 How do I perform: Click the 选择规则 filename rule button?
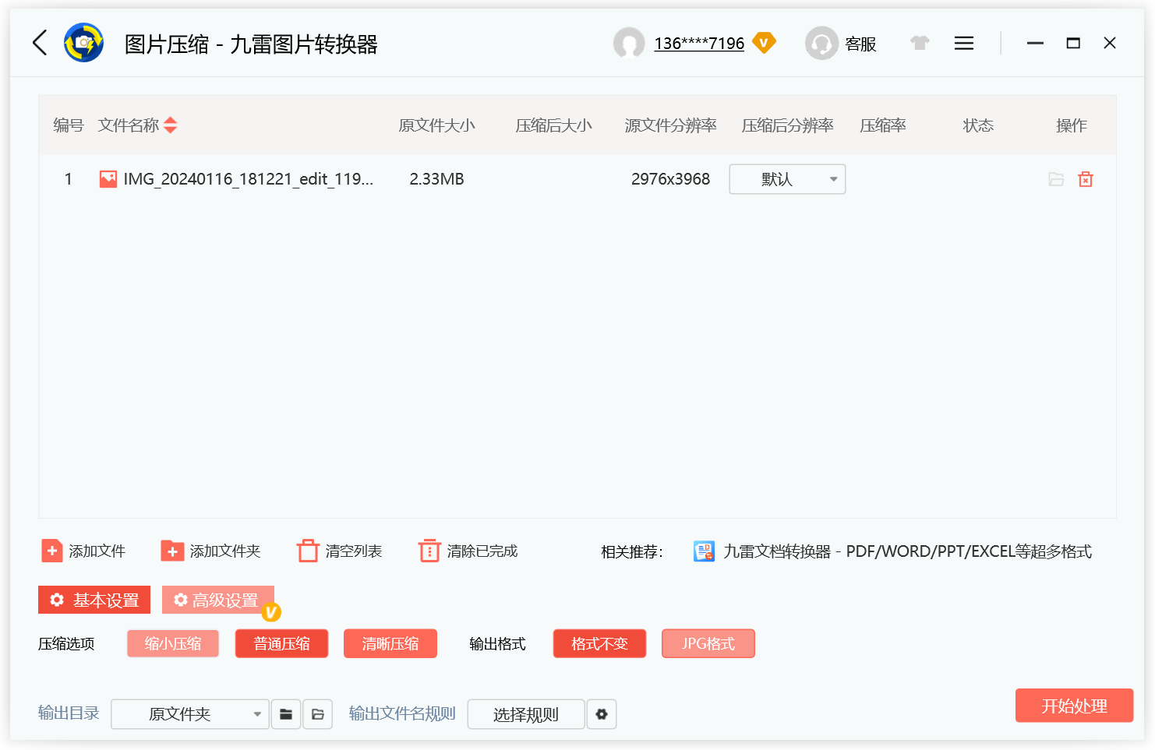coord(526,713)
